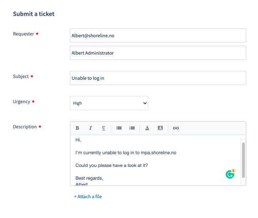This screenshot has height=218, width=258.
Task: Insert a hyperlink with the link icon
Action: pyautogui.click(x=176, y=128)
